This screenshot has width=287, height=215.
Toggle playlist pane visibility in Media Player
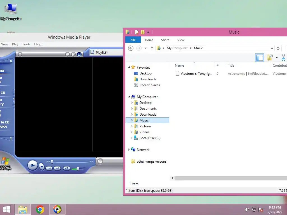tap(79, 54)
